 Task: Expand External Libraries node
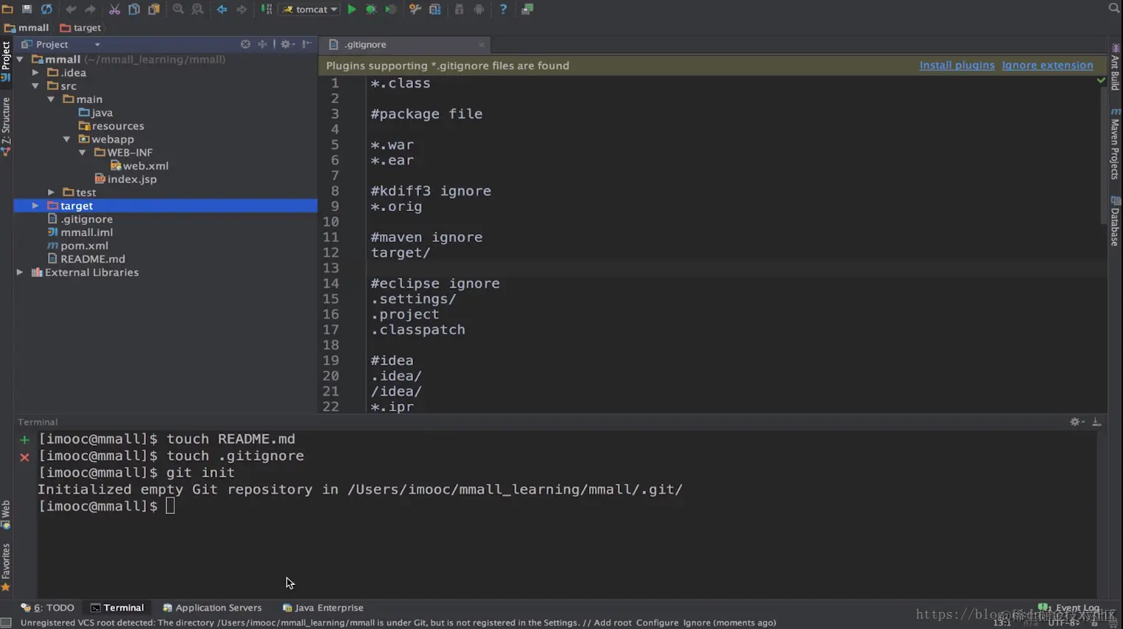(x=20, y=272)
